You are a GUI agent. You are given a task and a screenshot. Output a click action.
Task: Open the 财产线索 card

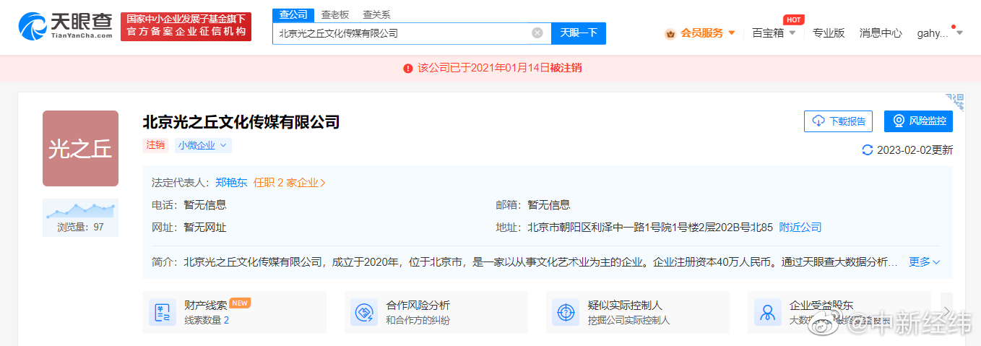[234, 313]
